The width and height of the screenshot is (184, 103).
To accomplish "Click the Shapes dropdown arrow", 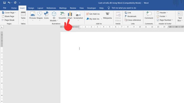I will coord(39,21).
